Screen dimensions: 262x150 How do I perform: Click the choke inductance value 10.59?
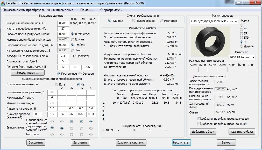pos(109,130)
